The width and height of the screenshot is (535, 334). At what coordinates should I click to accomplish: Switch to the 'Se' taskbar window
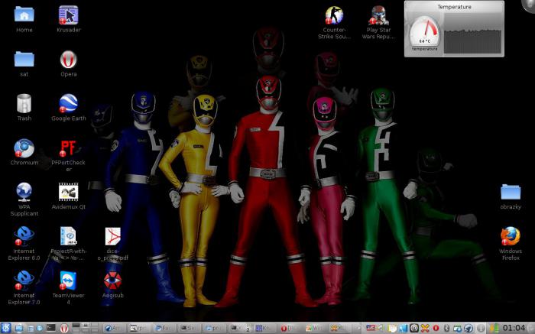[188, 328]
